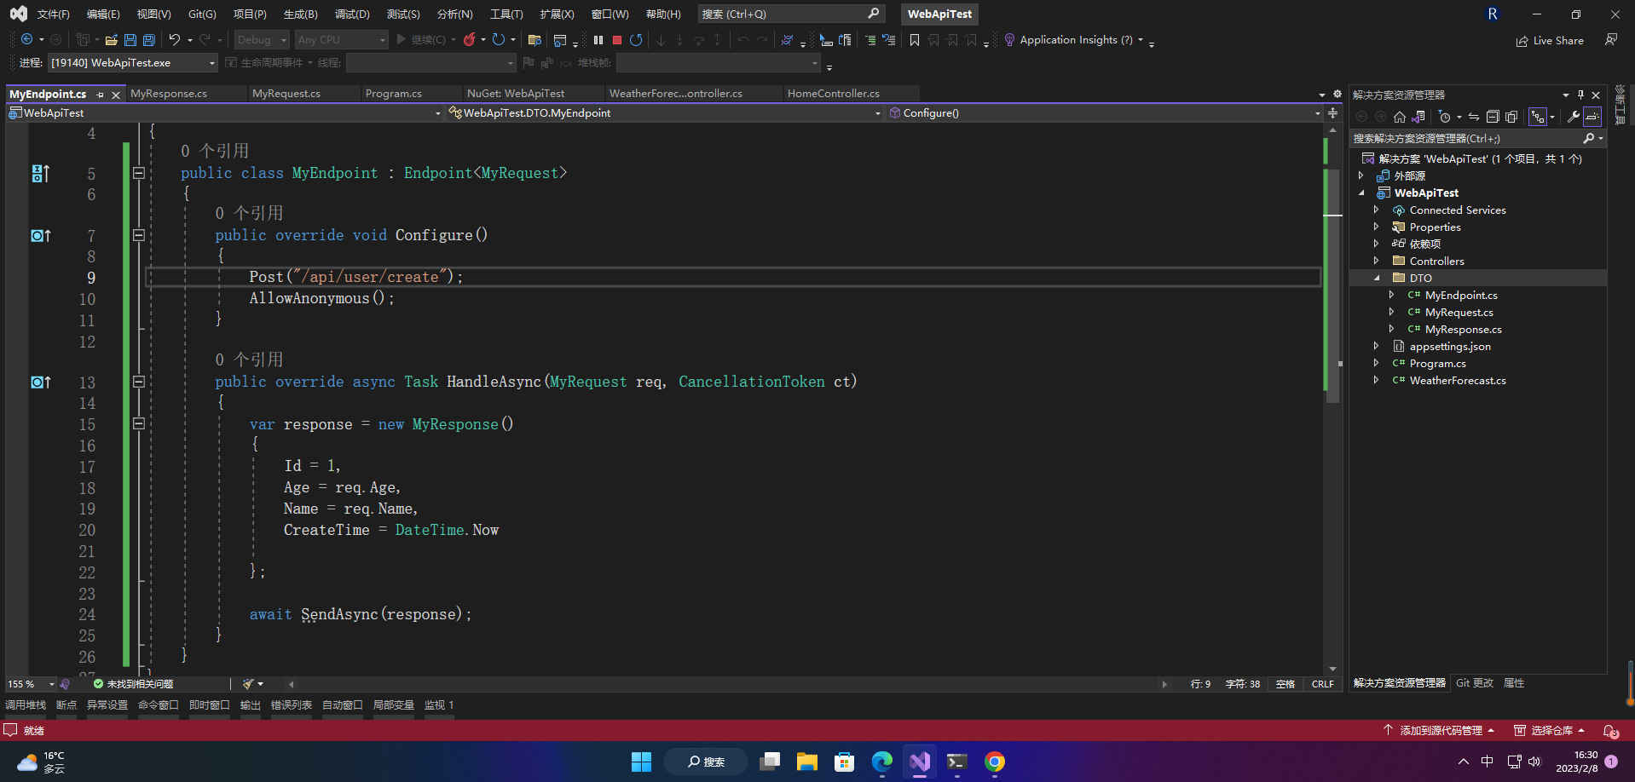The width and height of the screenshot is (1635, 782).
Task: Click the Save All icon
Action: tap(149, 39)
